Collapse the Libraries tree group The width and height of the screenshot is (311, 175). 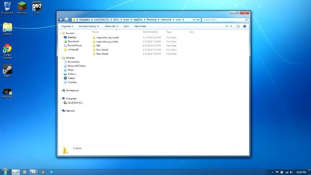61,58
